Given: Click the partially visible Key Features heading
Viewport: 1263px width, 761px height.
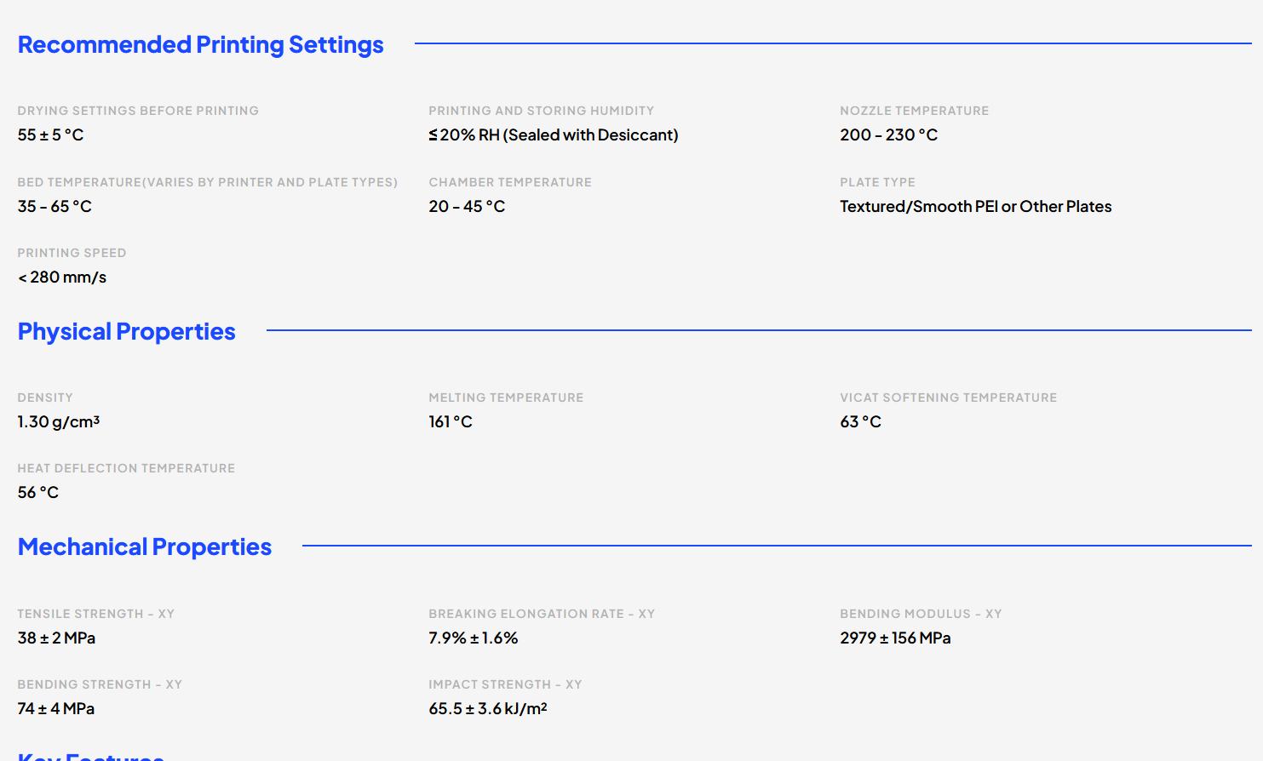Looking at the screenshot, I should coord(90,755).
